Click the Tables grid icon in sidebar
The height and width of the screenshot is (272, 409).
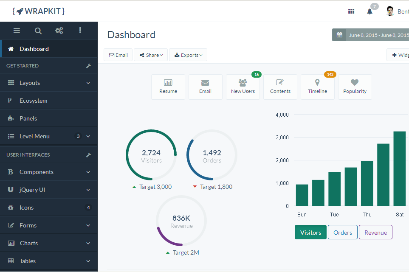pos(11,261)
